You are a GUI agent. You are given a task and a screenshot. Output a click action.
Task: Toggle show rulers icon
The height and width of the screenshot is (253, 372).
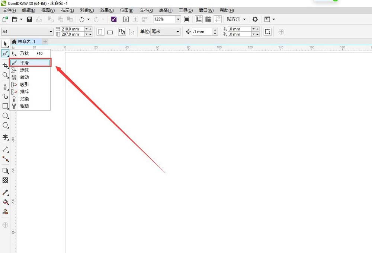tap(199, 19)
